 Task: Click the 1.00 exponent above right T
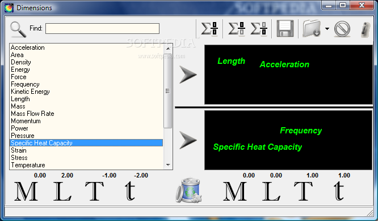click(x=312, y=175)
